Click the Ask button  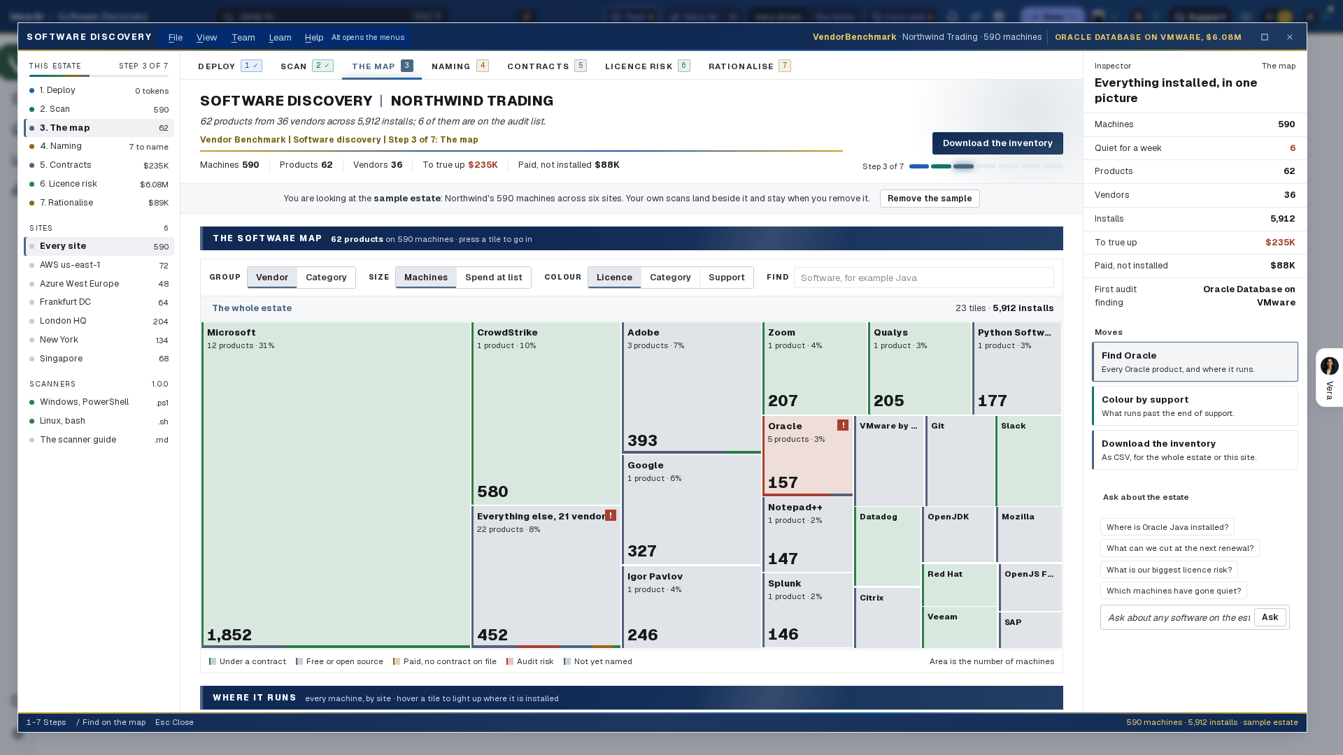click(1270, 617)
